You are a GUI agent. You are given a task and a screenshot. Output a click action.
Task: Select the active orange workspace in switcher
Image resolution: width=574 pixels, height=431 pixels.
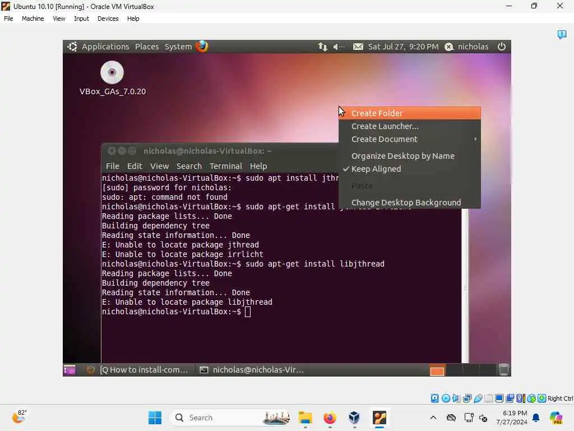(437, 370)
